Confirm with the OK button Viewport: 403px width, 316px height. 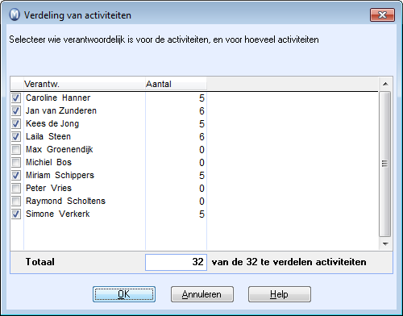tap(124, 294)
